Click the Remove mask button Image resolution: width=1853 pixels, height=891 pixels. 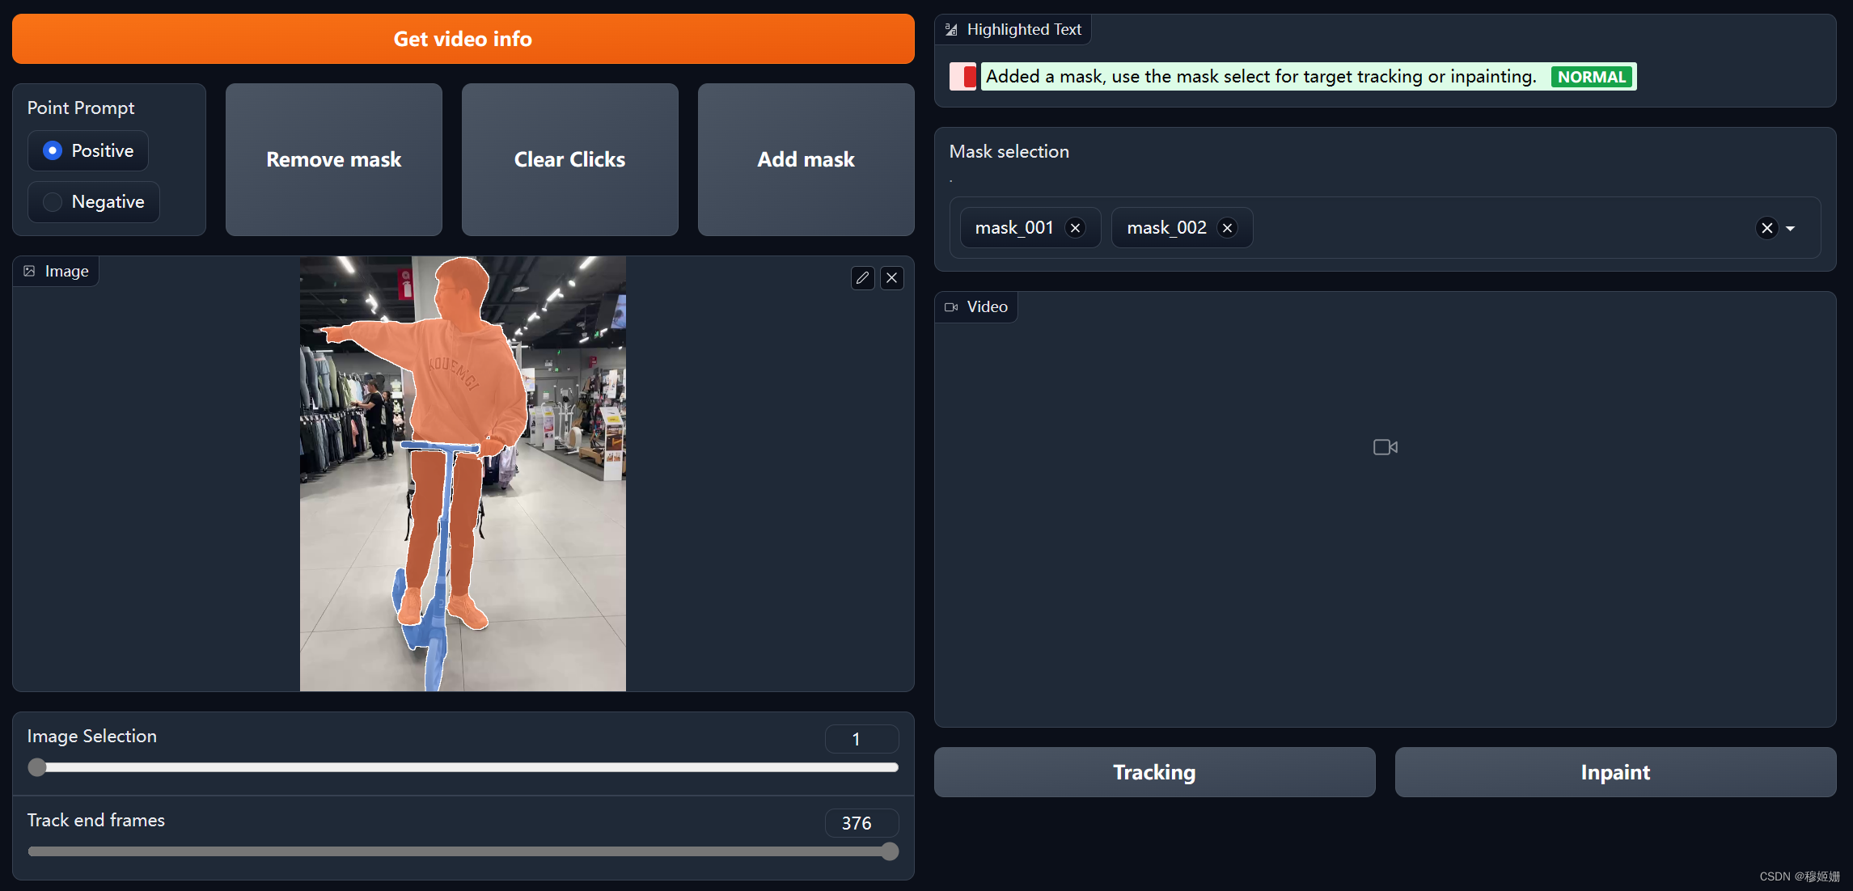[333, 159]
